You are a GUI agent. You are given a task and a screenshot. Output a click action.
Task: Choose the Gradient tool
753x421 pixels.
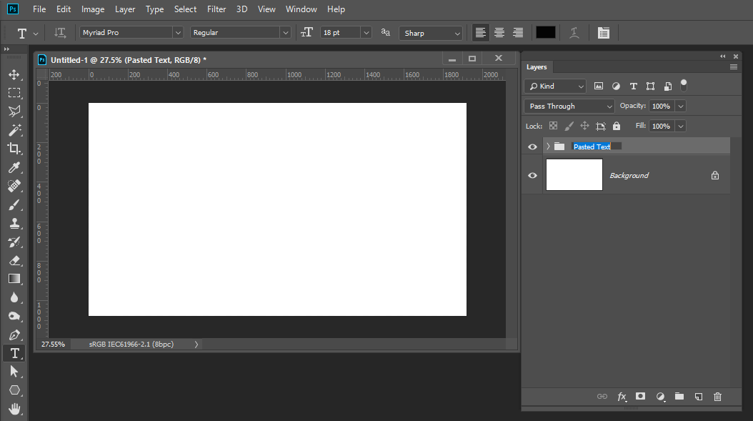coord(14,279)
